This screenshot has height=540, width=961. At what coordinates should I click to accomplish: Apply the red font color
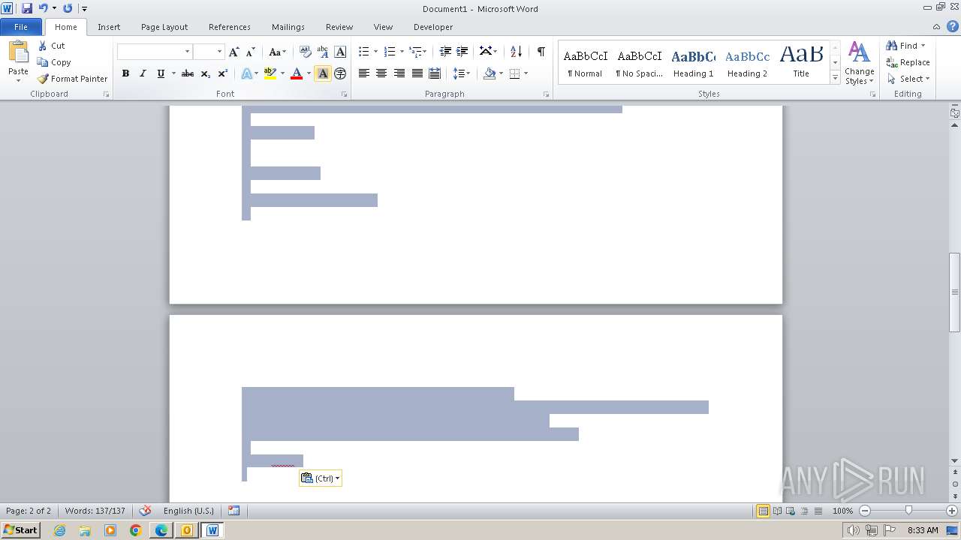297,73
